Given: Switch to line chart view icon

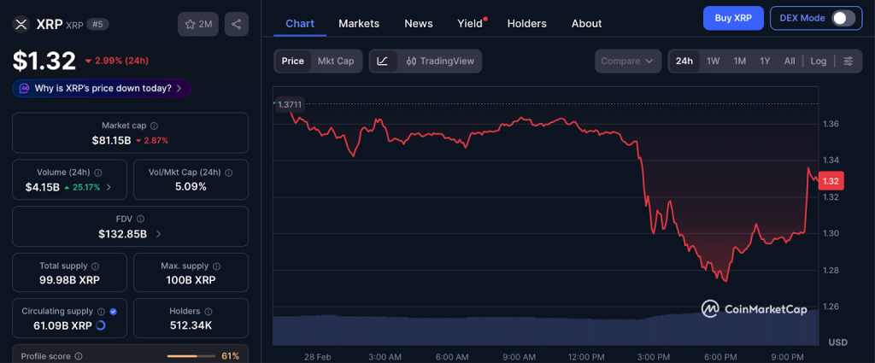Looking at the screenshot, I should [383, 61].
